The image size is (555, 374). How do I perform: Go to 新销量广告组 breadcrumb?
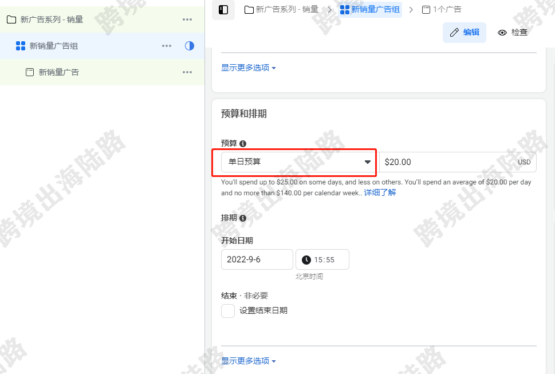click(370, 10)
